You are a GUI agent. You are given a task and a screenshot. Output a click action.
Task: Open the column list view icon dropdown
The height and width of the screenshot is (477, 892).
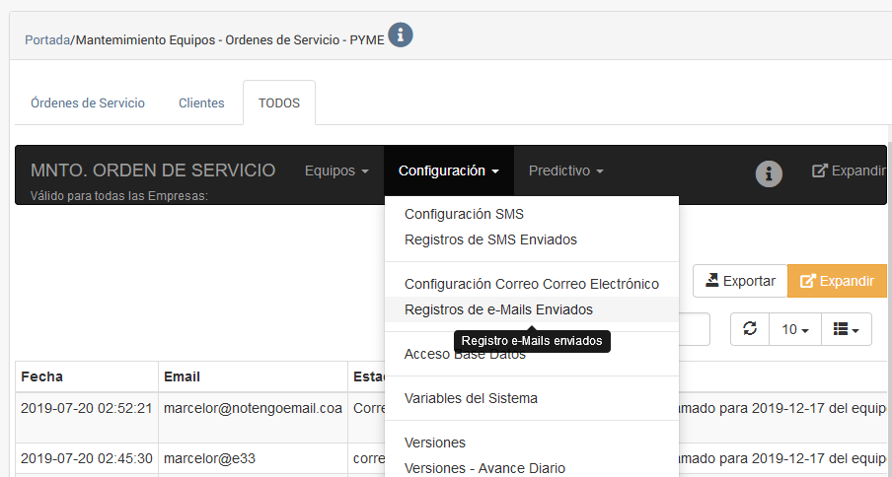846,329
